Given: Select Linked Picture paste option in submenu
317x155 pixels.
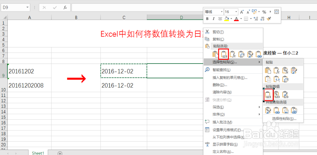Looking at the screenshot, I should tap(294, 110).
